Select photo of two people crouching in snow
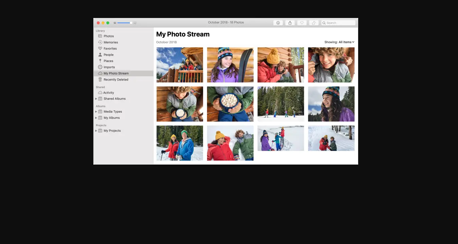Image resolution: width=458 pixels, height=244 pixels. (331, 138)
